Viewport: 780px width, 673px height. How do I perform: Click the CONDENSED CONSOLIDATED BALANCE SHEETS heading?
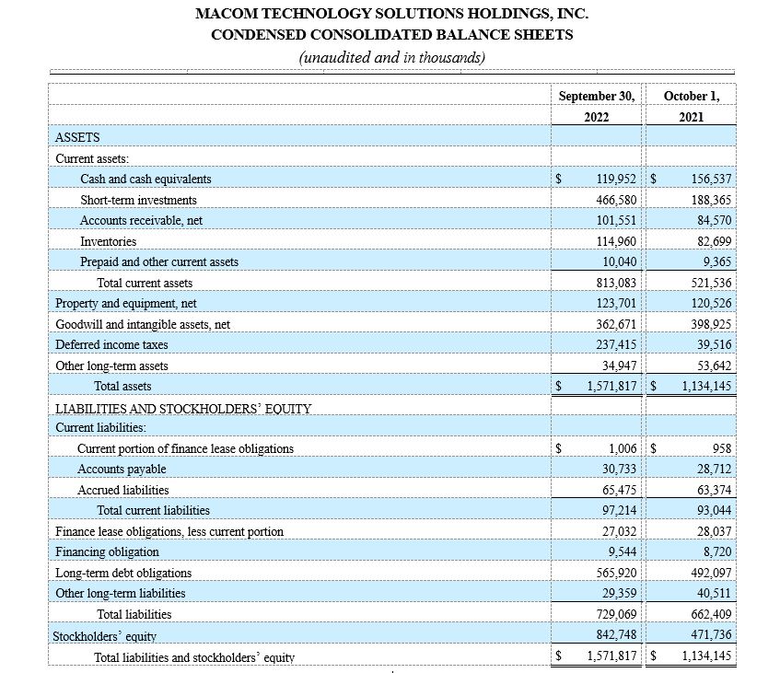[391, 35]
